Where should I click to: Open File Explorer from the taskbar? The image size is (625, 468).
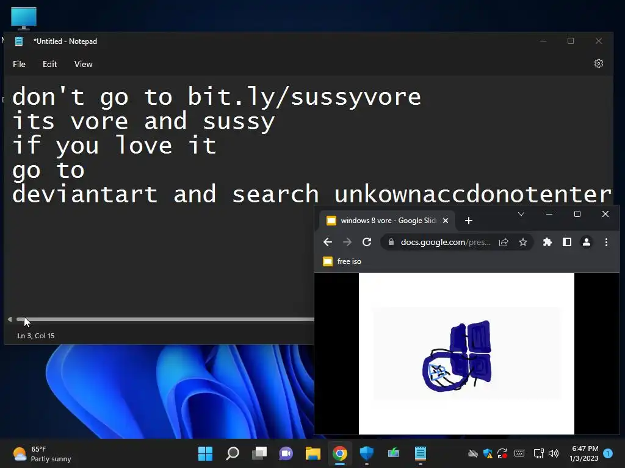(313, 453)
